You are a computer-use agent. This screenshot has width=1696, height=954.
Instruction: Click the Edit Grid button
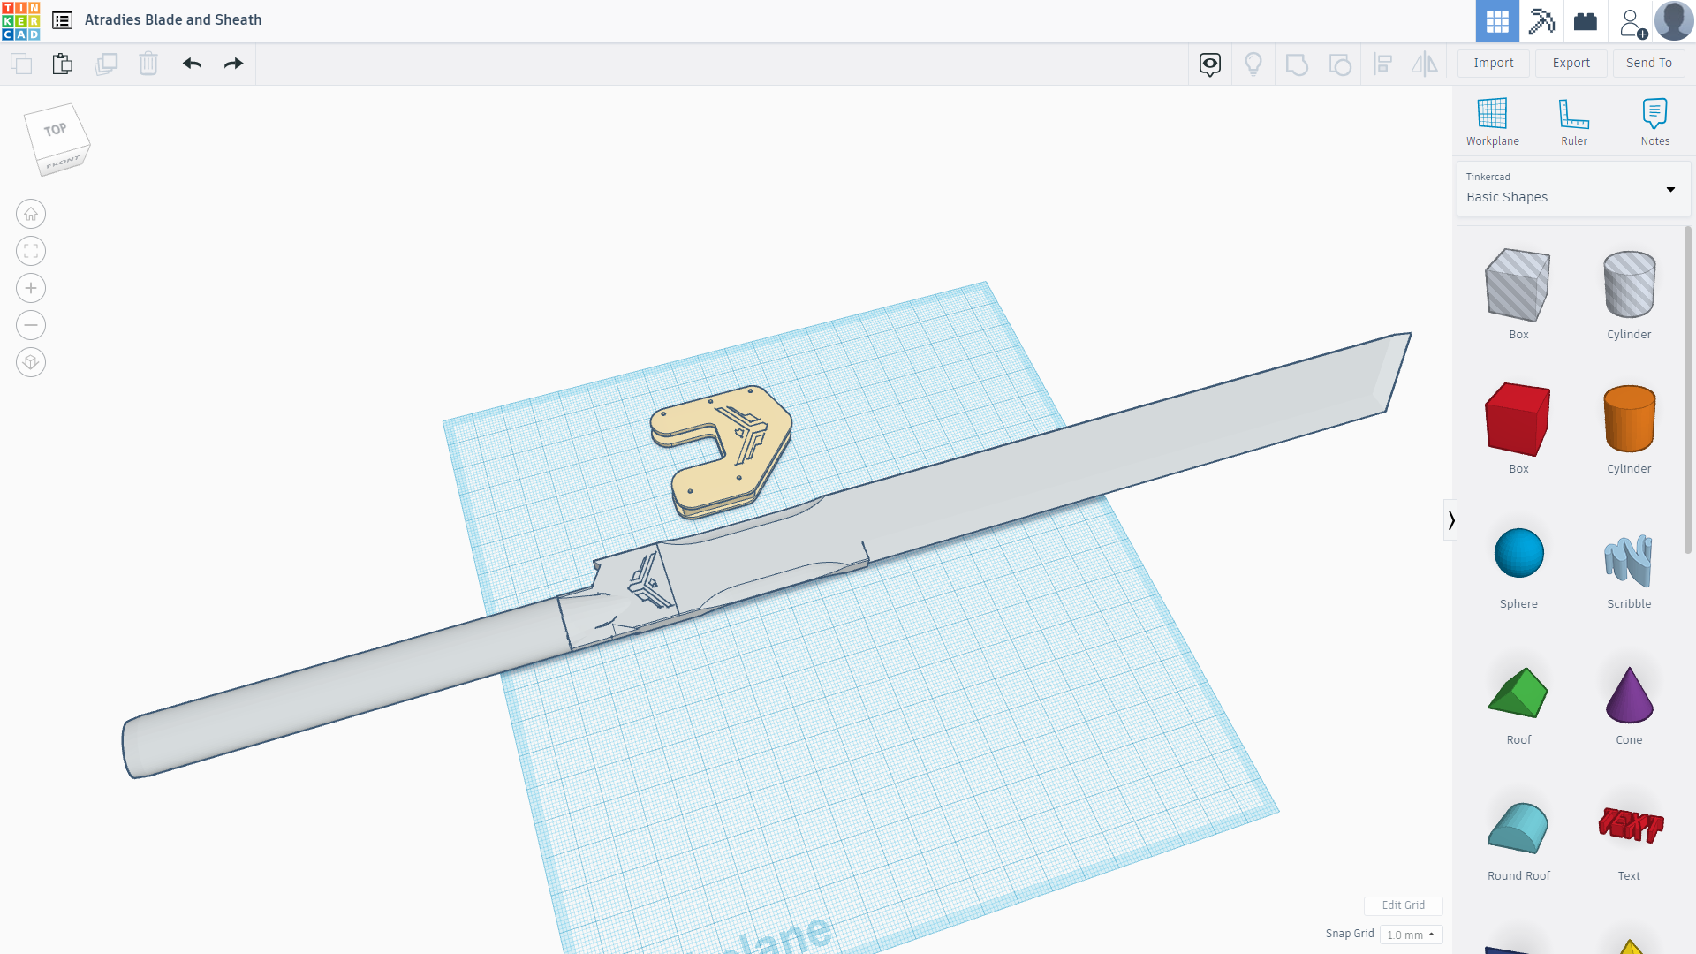tap(1403, 905)
